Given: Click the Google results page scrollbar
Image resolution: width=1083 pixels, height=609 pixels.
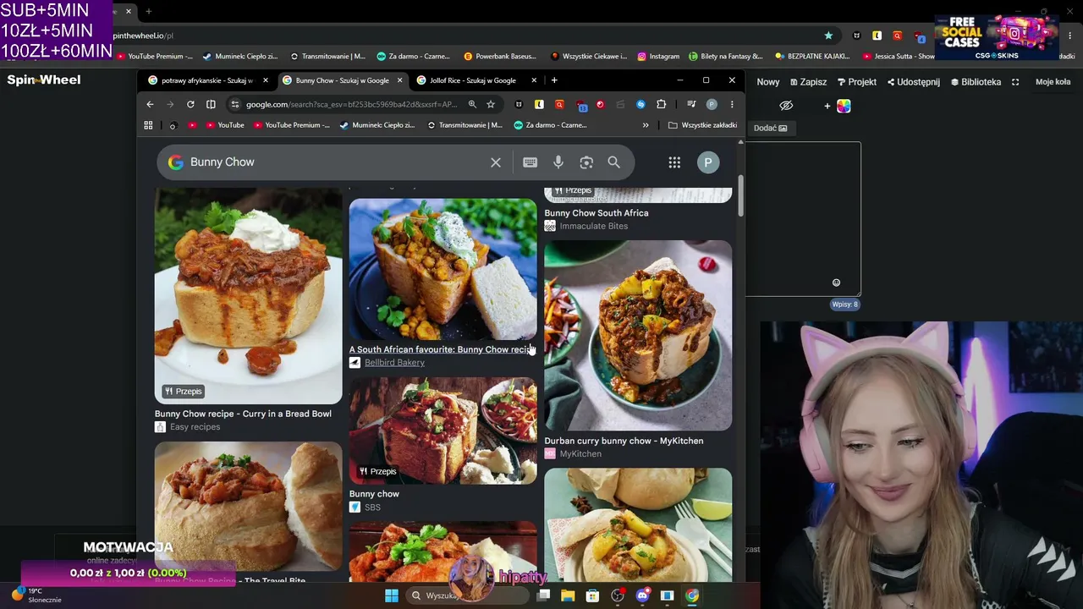Looking at the screenshot, I should (x=741, y=196).
